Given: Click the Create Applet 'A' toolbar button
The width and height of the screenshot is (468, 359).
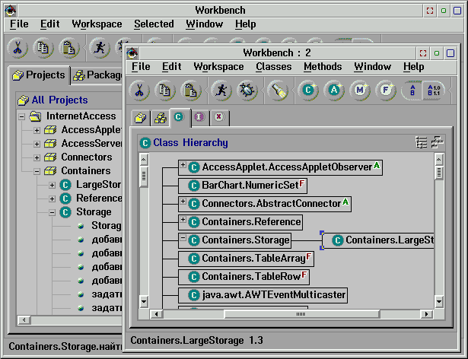Looking at the screenshot, I should (x=333, y=91).
